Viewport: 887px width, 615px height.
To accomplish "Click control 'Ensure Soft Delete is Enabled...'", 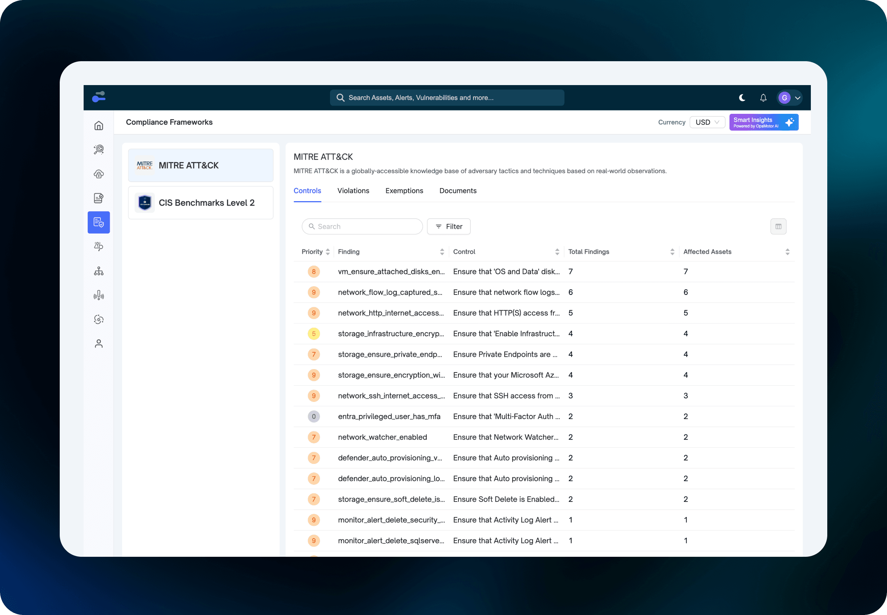I will click(x=506, y=499).
